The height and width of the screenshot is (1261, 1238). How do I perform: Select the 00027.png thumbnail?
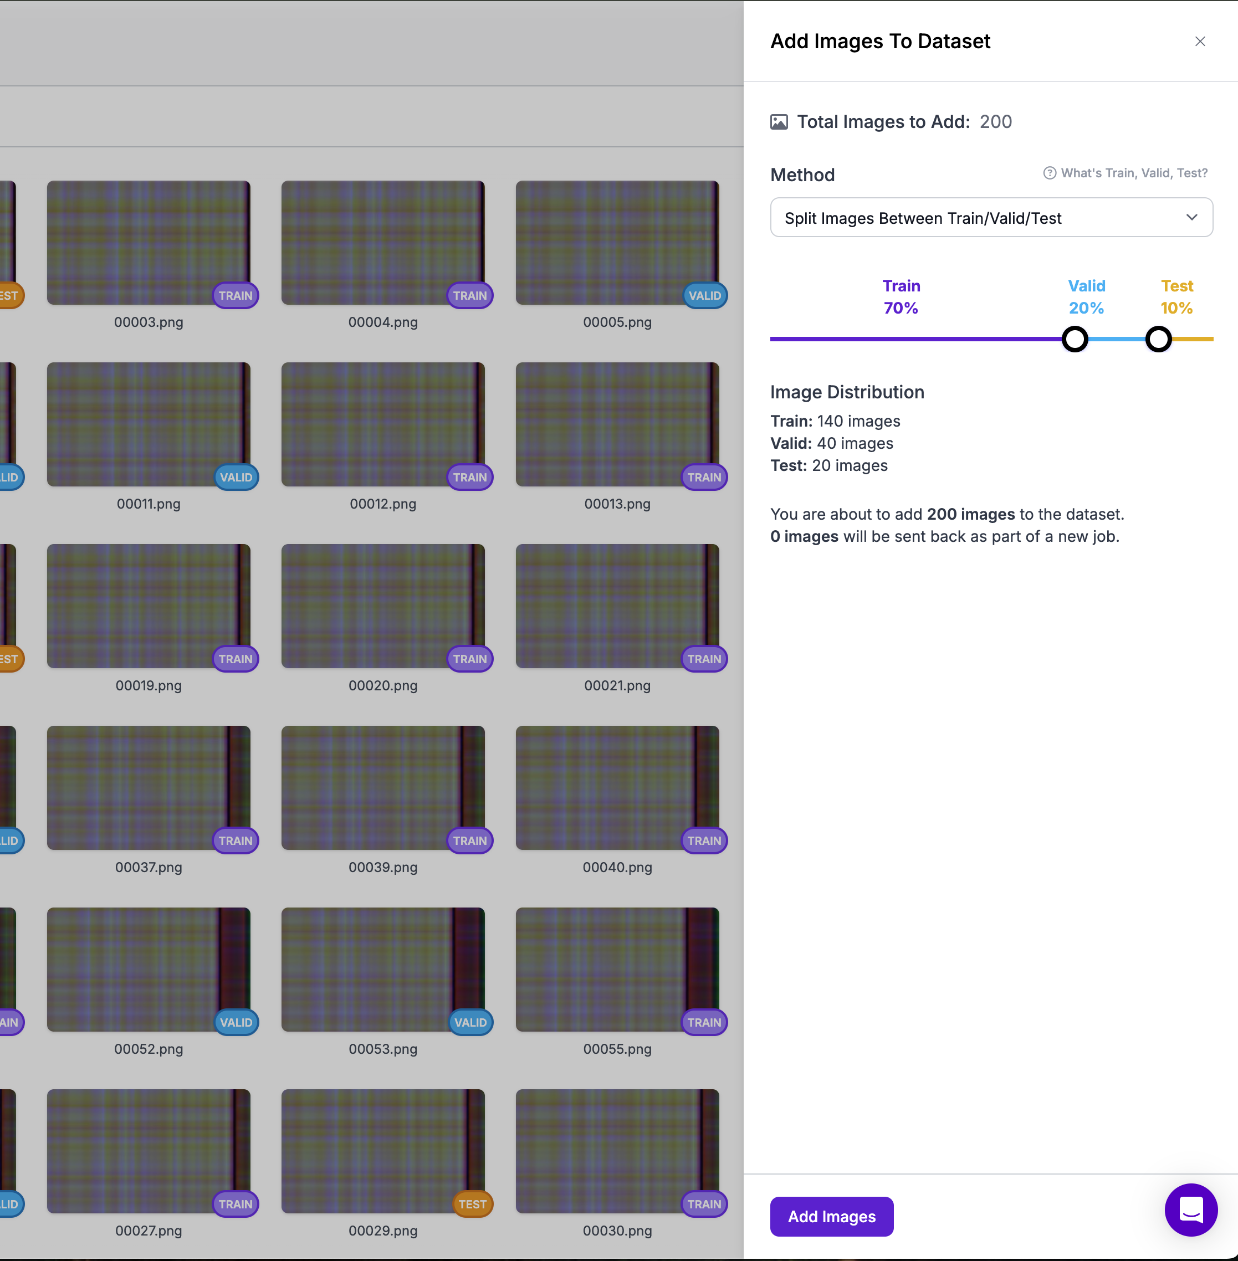point(149,1151)
